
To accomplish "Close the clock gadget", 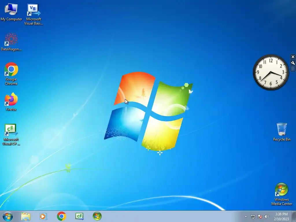I will [293, 57].
